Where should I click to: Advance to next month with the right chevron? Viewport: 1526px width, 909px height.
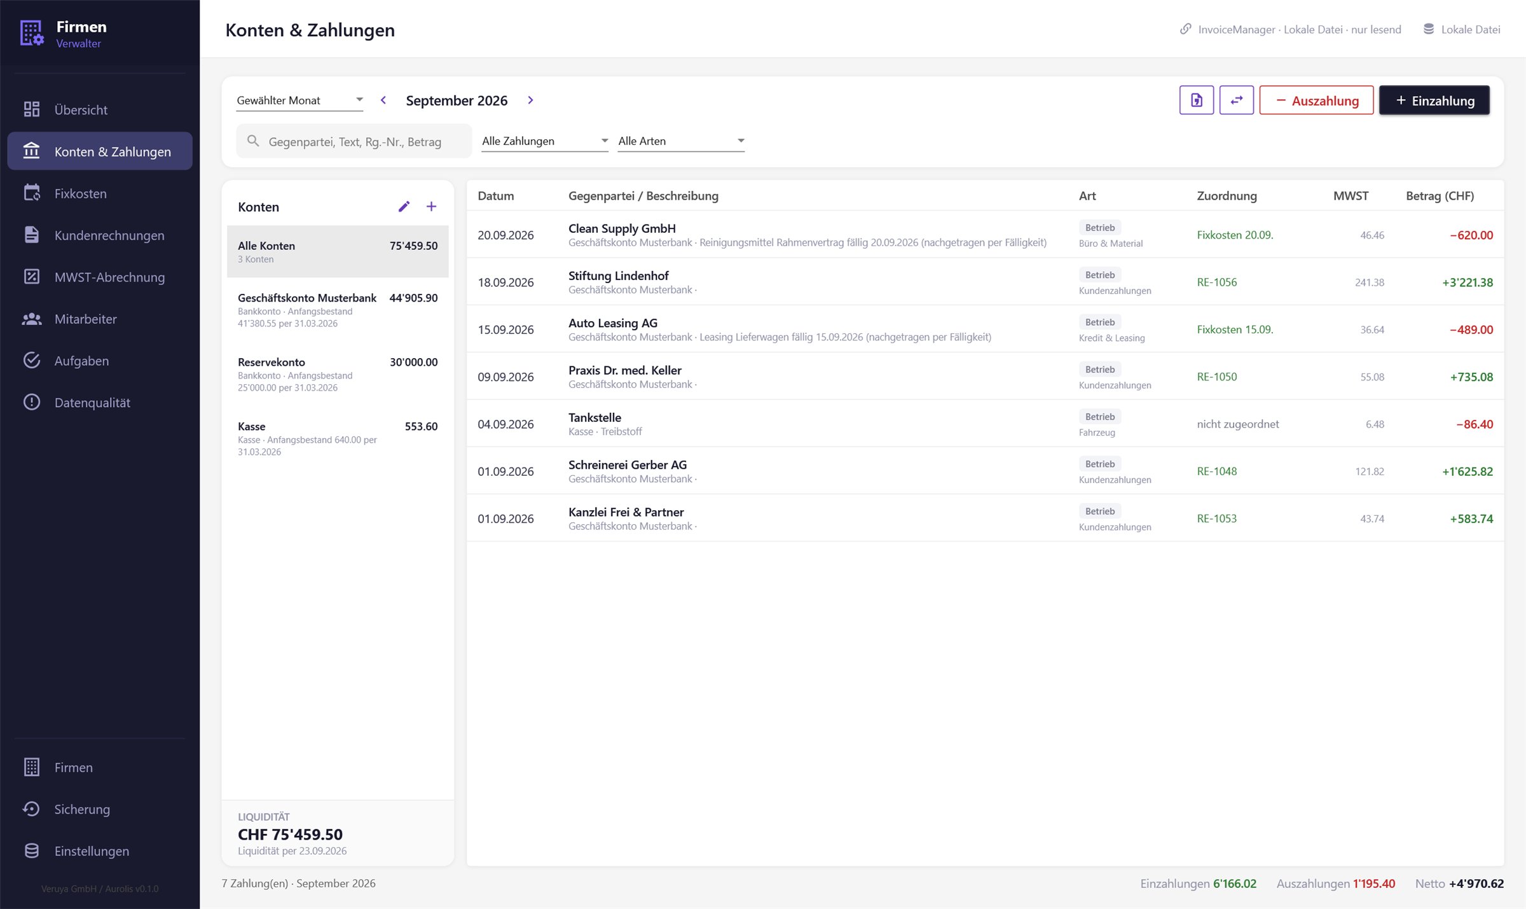coord(530,101)
